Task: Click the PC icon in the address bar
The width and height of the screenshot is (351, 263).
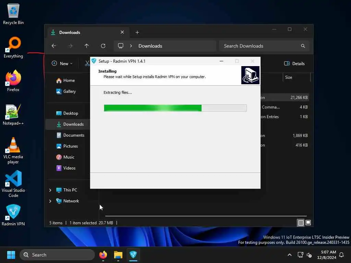Action: [121, 46]
